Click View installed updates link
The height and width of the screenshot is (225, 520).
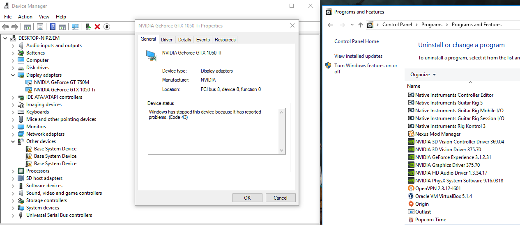[358, 56]
